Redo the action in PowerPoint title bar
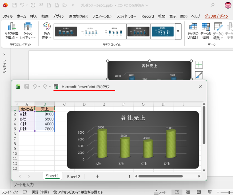The width and height of the screenshot is (233, 195). coord(33,5)
